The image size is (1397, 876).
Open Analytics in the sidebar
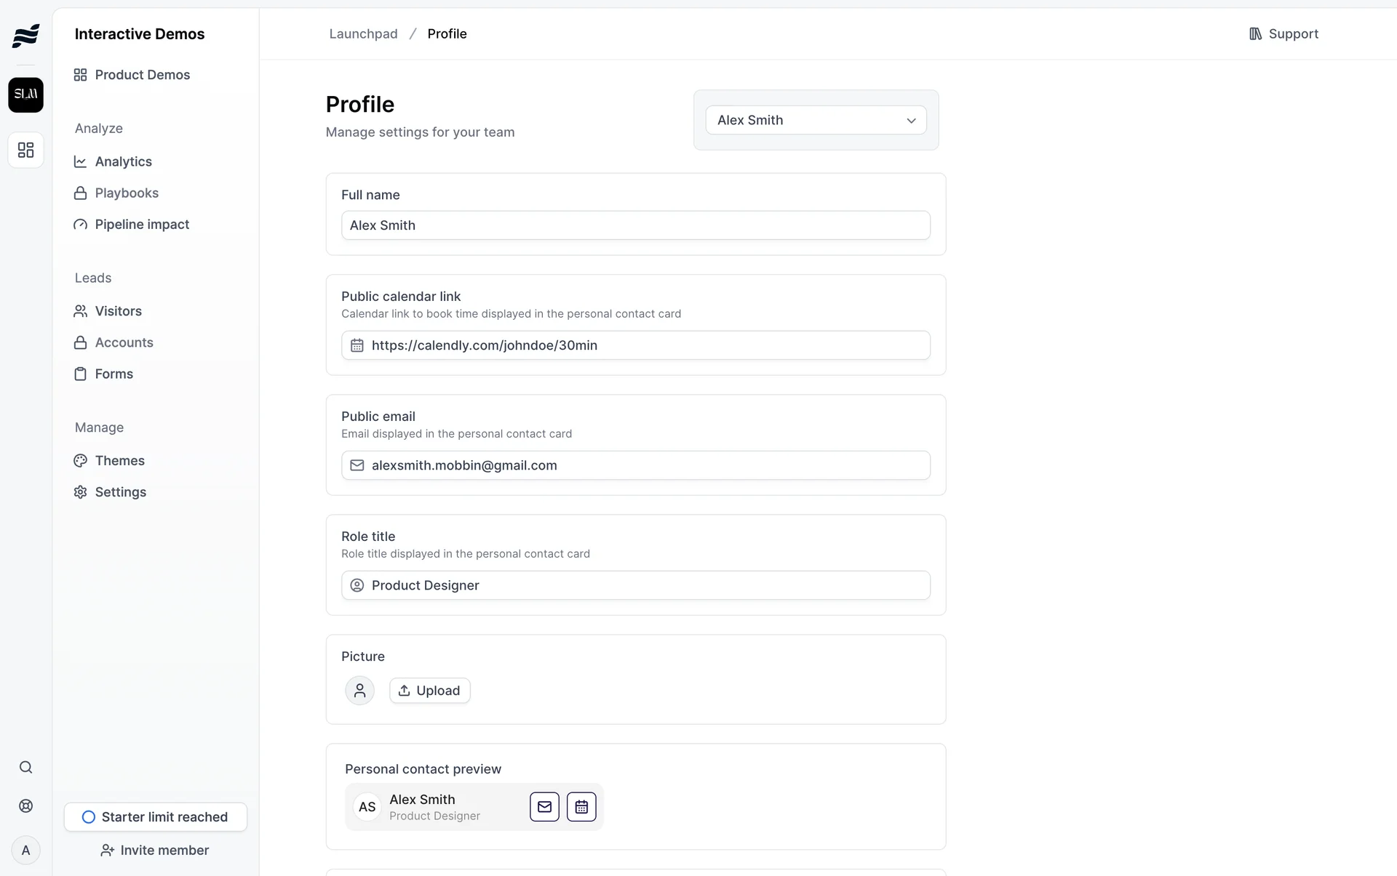tap(123, 161)
